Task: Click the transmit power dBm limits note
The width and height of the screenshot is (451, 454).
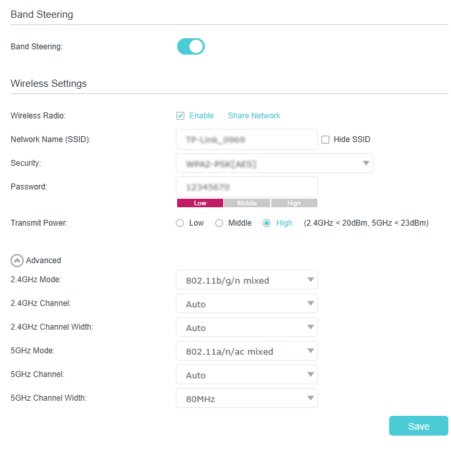Action: [366, 223]
